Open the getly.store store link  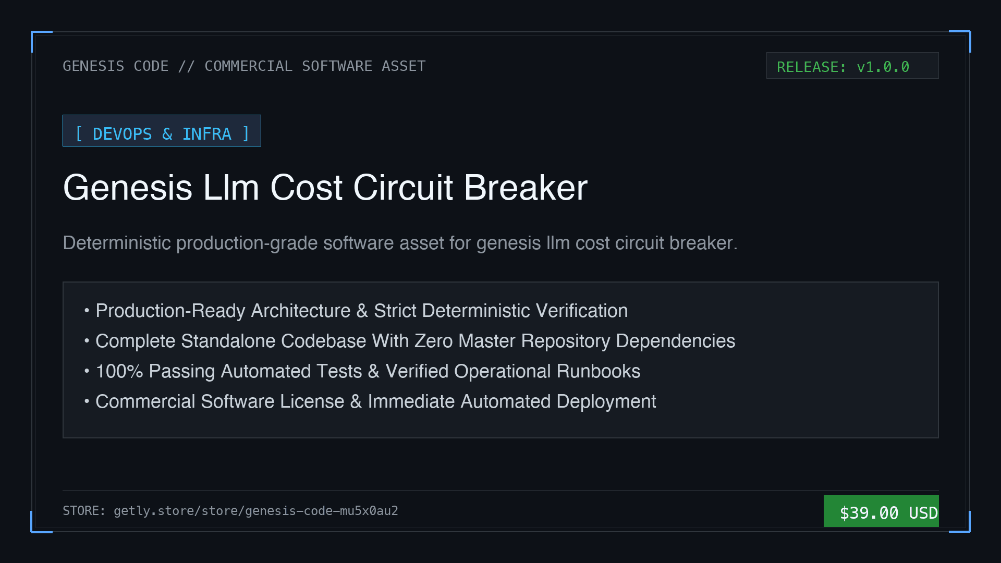[256, 511]
